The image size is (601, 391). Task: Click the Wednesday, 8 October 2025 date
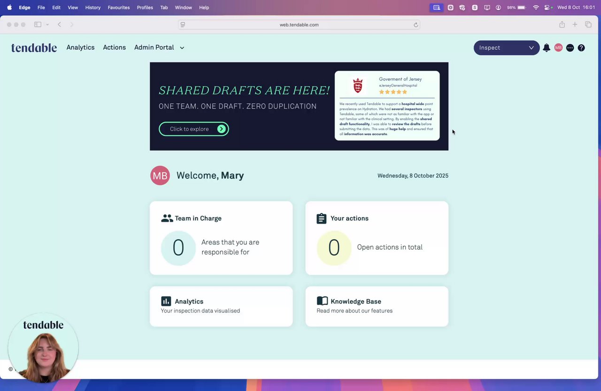[413, 176]
